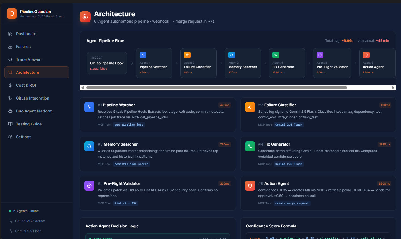Screen dimensions: 401x239
Task: Click the Gemini 2.5 Flash tag under Failure Classifier
Action: click(288, 125)
